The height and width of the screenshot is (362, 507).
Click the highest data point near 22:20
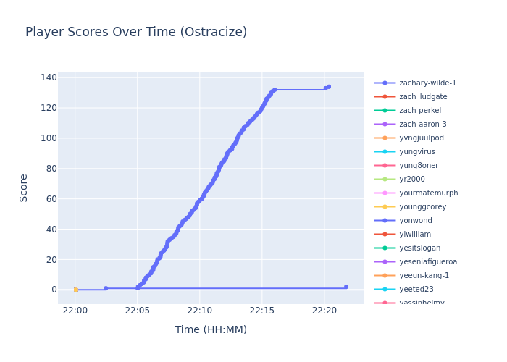[x=329, y=87]
